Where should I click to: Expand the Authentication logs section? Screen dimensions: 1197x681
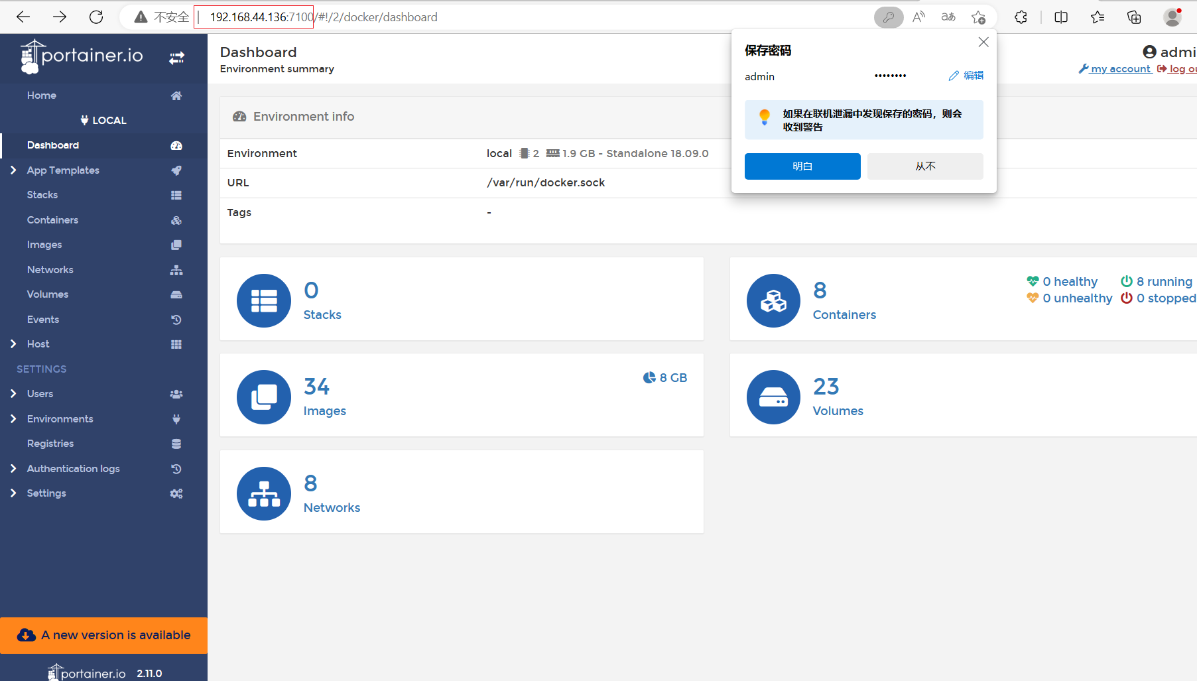[13, 469]
